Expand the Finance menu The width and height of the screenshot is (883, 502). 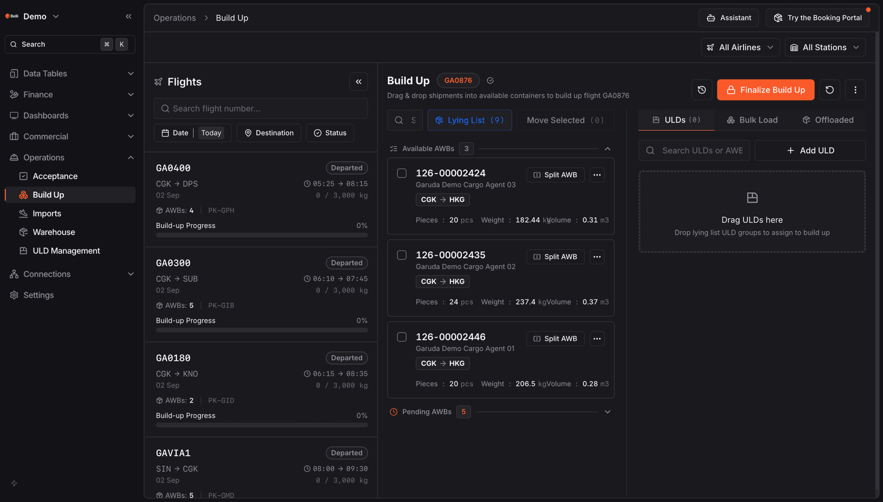tap(72, 95)
